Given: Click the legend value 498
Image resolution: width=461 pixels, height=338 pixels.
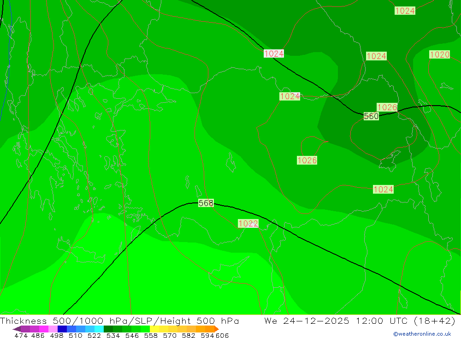Looking at the screenshot, I should click(57, 335).
